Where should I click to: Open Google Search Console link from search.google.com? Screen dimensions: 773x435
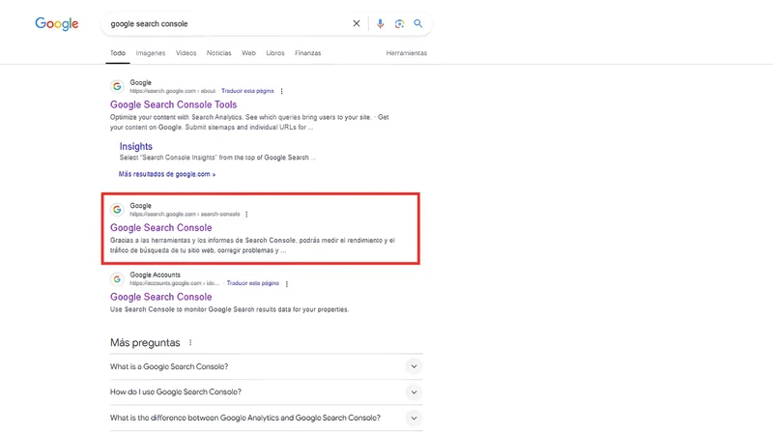coord(160,228)
